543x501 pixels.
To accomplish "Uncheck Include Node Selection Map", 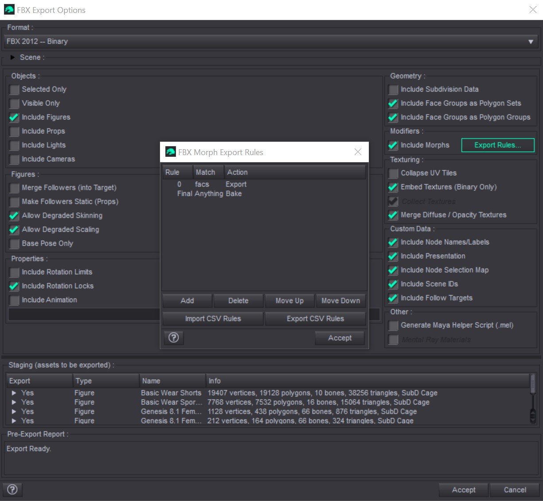I will 393,270.
